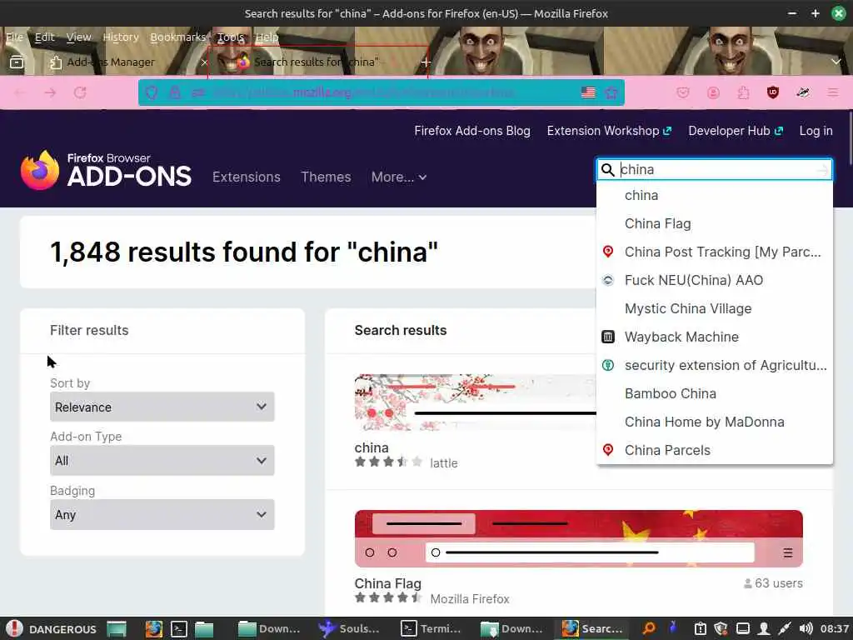Click the orange magnifier icon in the system tray
Image resolution: width=853 pixels, height=640 pixels.
point(649,628)
